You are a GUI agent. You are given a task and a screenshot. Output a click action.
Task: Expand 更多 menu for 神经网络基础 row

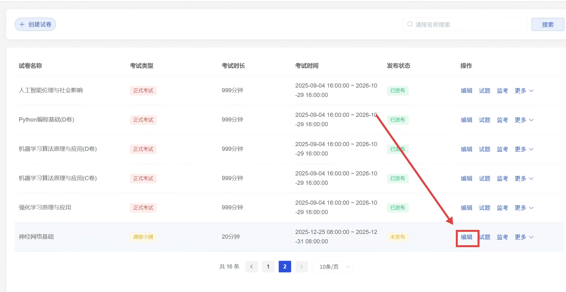[524, 237]
